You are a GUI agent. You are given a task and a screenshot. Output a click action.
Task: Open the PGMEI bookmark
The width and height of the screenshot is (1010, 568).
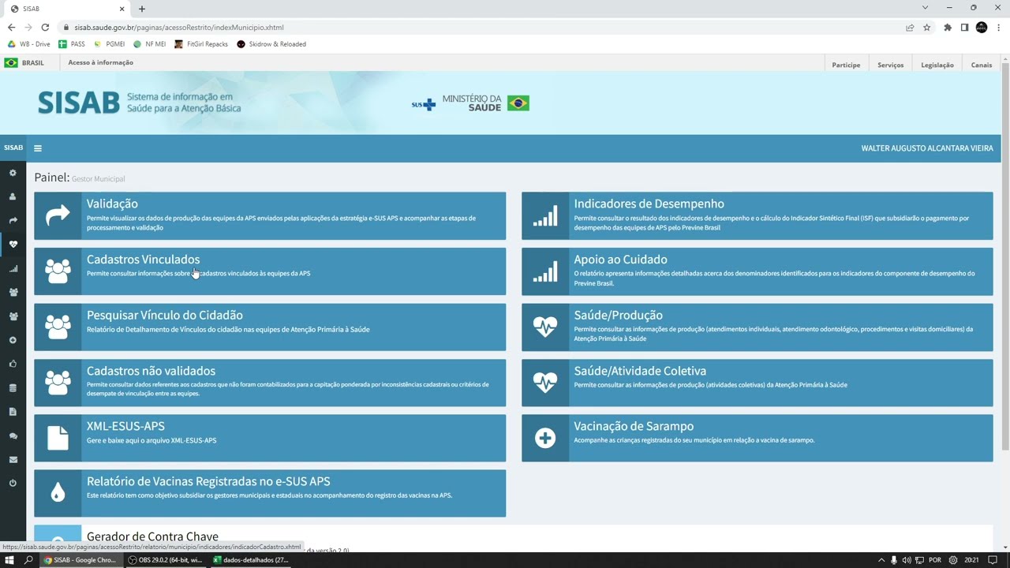point(109,44)
